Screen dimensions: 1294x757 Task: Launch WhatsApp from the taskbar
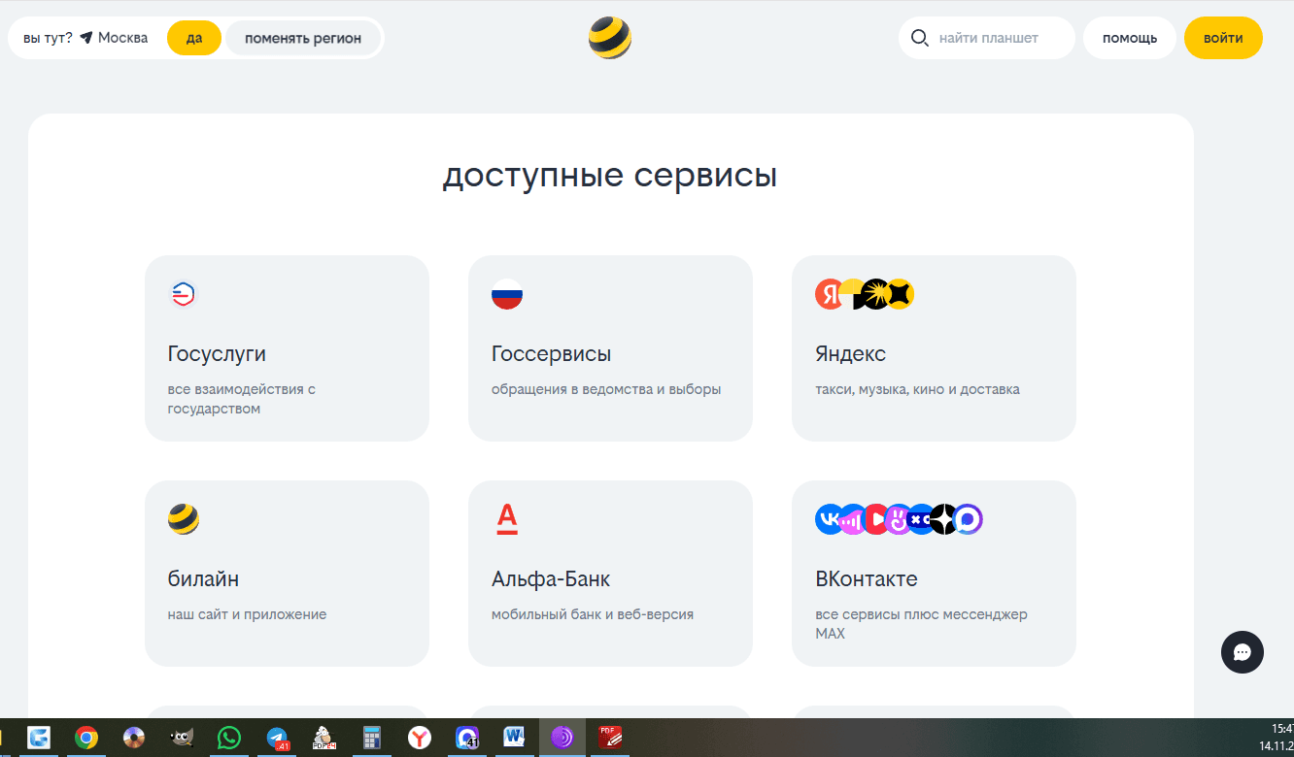228,739
